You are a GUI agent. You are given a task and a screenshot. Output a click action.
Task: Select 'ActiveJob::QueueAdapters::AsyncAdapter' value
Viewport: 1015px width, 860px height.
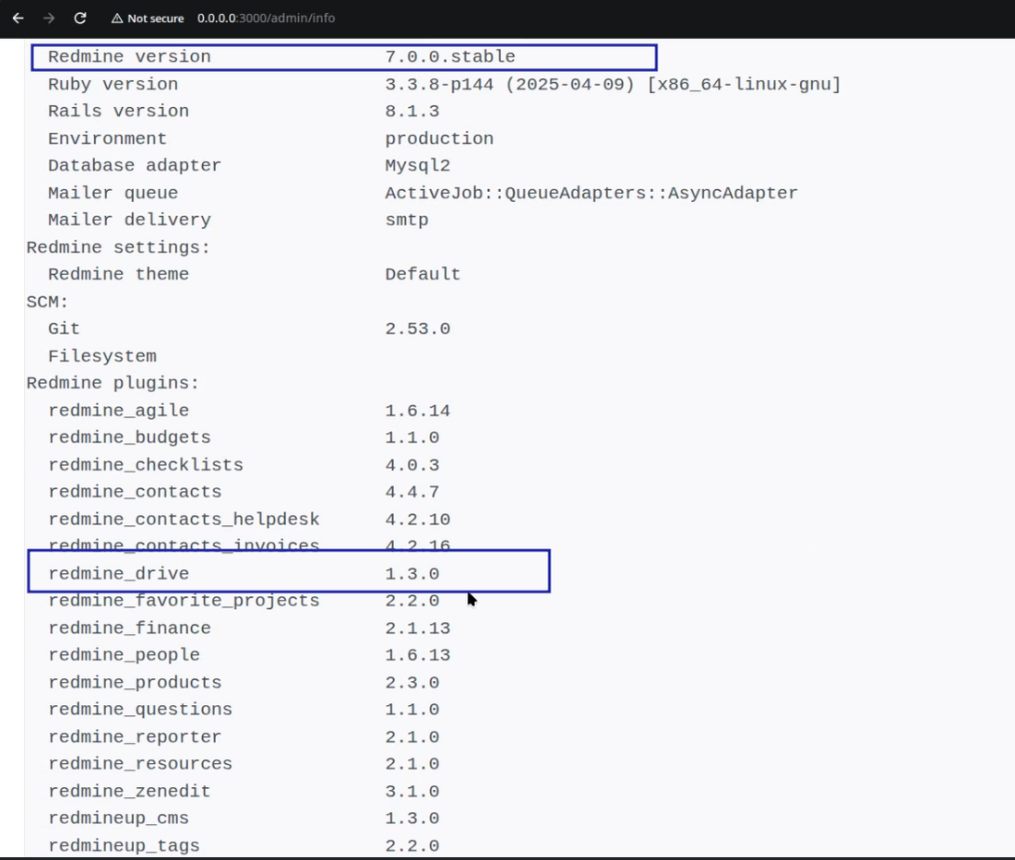(591, 193)
